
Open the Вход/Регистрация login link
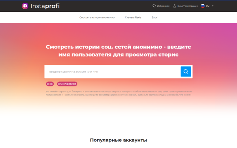(188, 6)
